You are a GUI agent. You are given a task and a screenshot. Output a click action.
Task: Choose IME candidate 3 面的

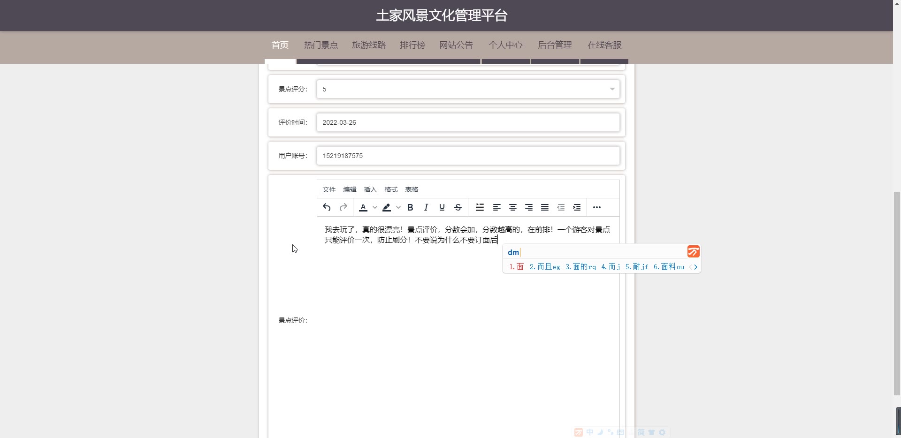[x=580, y=267]
